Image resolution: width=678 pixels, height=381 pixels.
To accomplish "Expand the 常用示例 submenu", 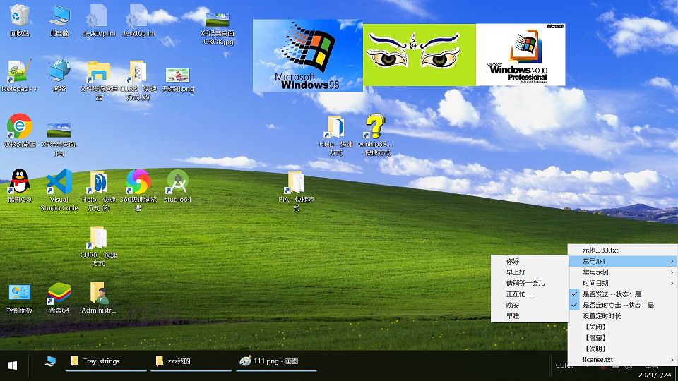I will click(x=623, y=272).
